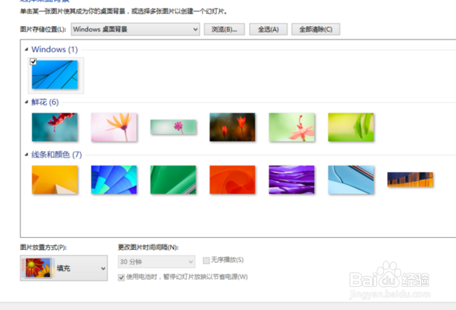Screen dimensions: 456x310
Task: Choose the orange flower on pink wallpaper
Action: [x=114, y=127]
